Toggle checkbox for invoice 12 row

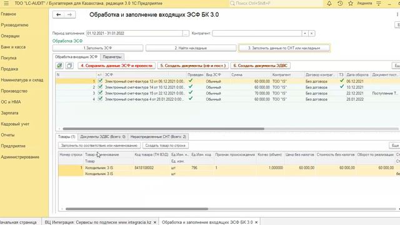(100, 81)
